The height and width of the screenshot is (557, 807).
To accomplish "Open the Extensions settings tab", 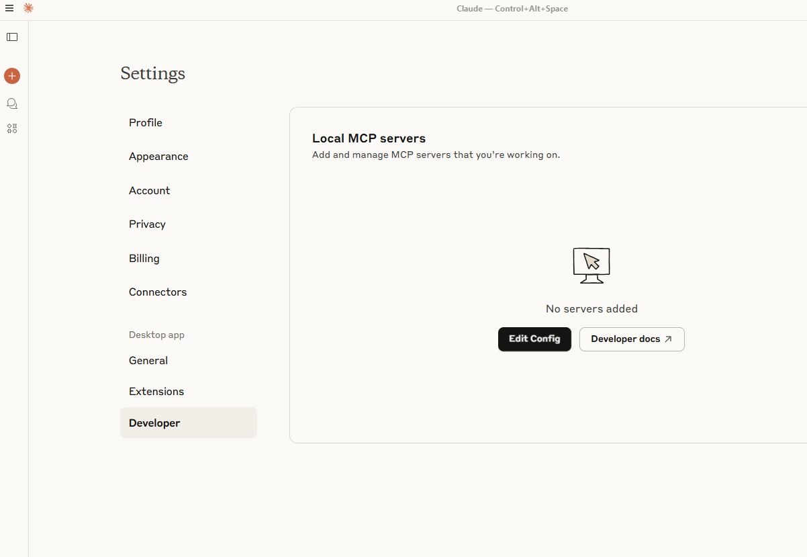I will (x=156, y=391).
